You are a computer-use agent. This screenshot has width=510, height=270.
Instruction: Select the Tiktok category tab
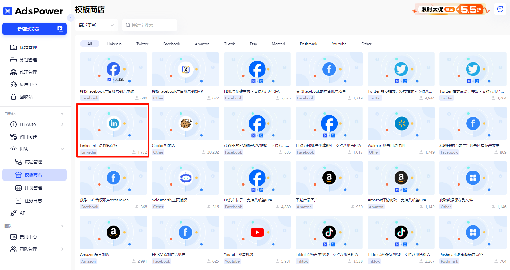tap(229, 44)
